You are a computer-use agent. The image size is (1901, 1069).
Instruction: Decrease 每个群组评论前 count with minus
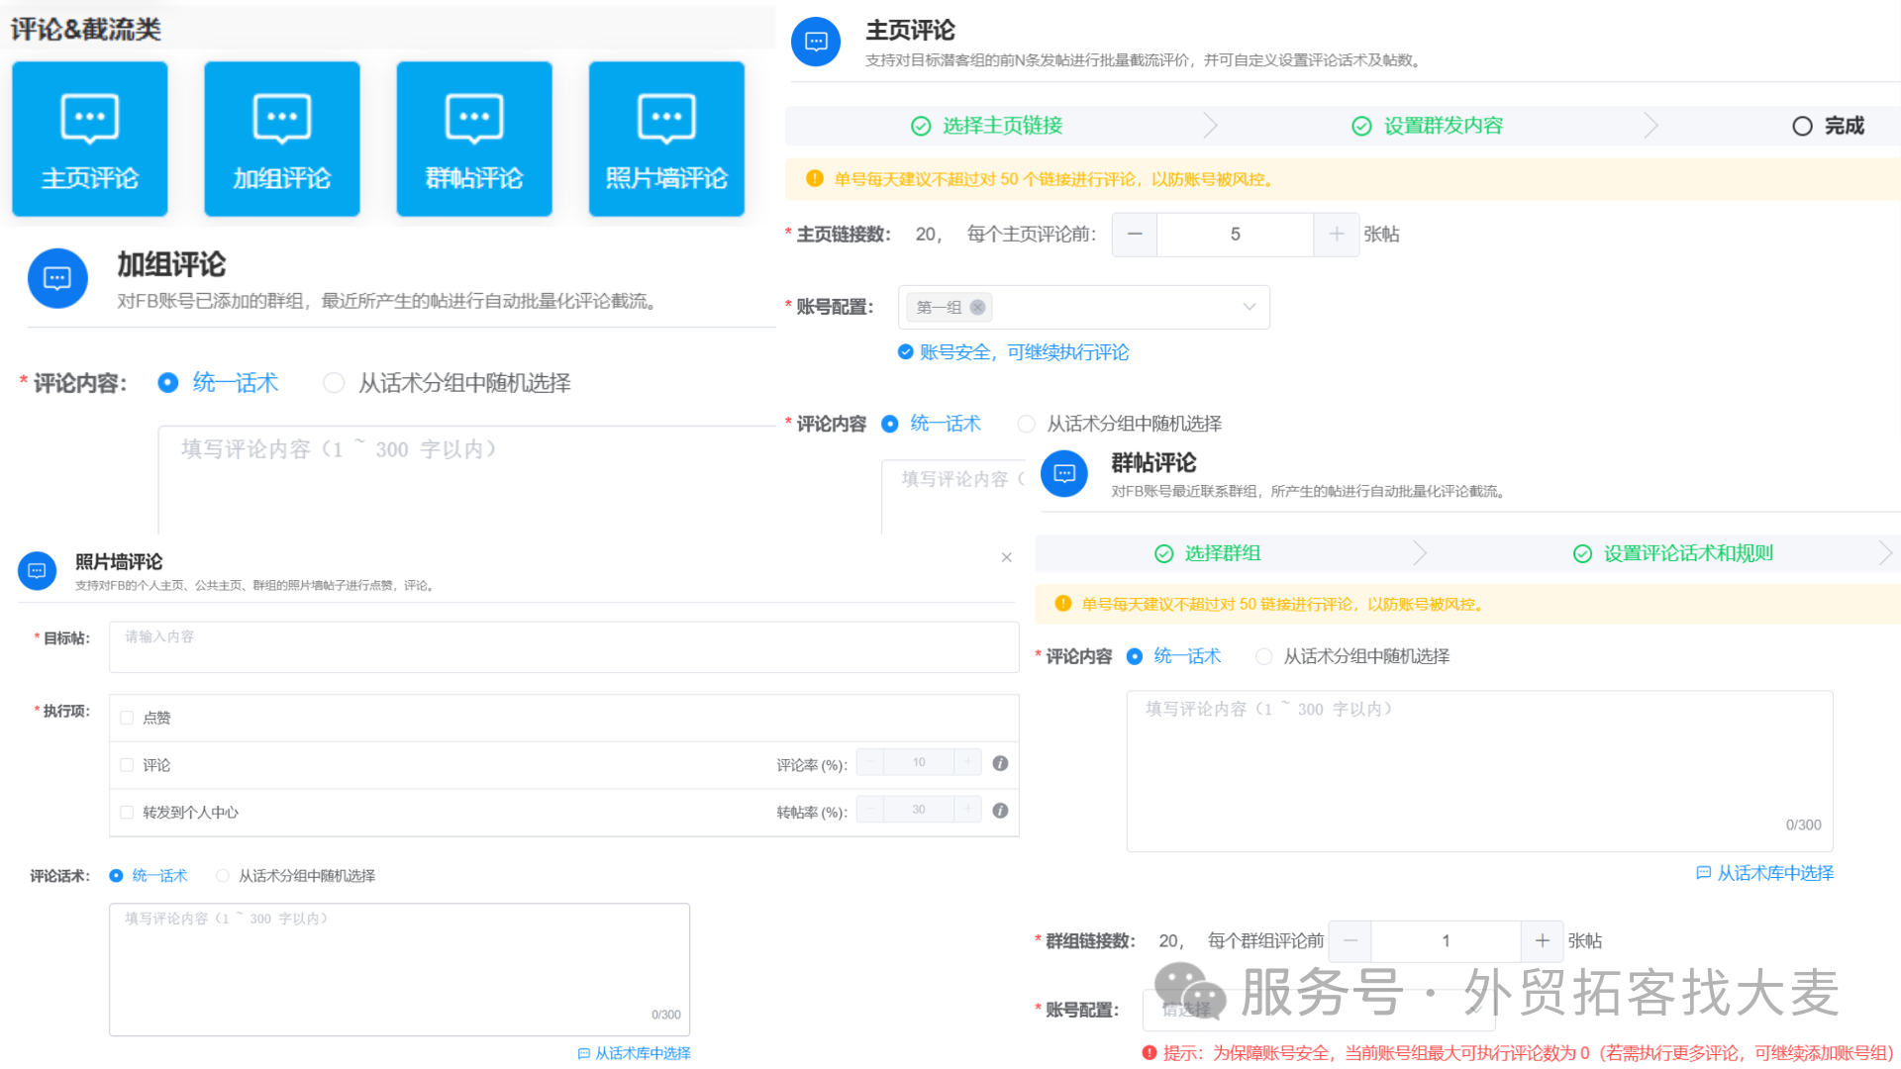point(1351,940)
